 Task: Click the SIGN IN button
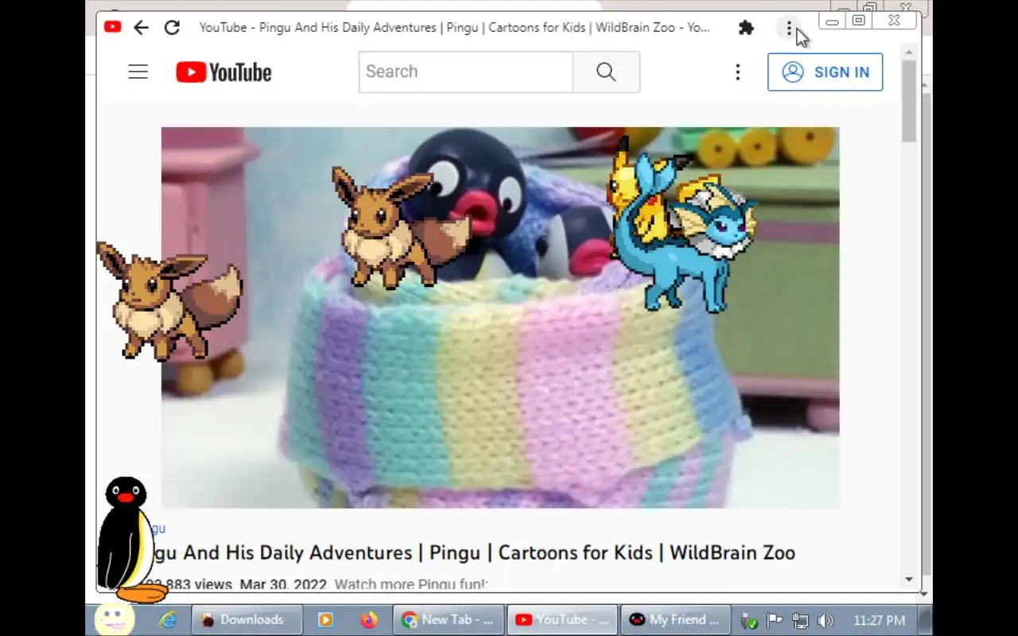click(x=825, y=72)
